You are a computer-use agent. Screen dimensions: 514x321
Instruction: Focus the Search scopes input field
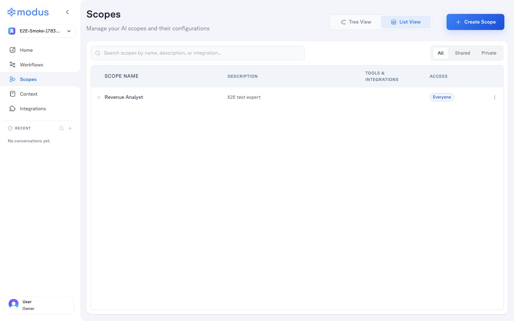[198, 53]
